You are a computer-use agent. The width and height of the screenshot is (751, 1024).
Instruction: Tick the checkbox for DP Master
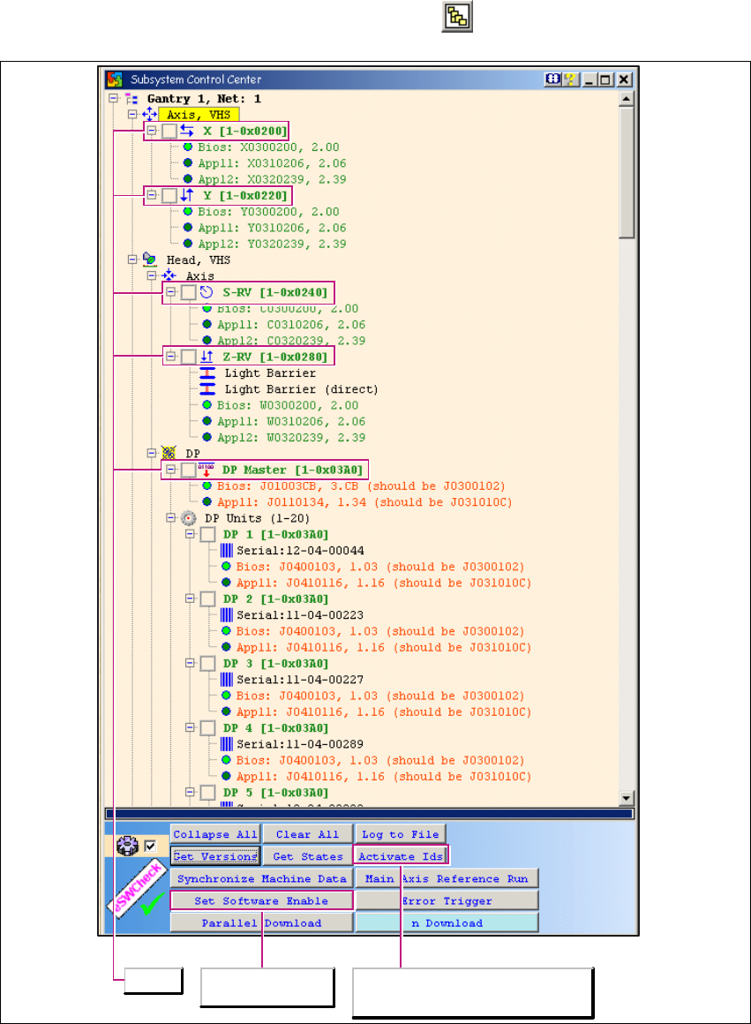[187, 469]
